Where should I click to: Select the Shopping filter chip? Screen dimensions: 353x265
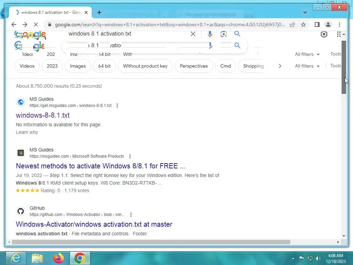[x=253, y=66]
